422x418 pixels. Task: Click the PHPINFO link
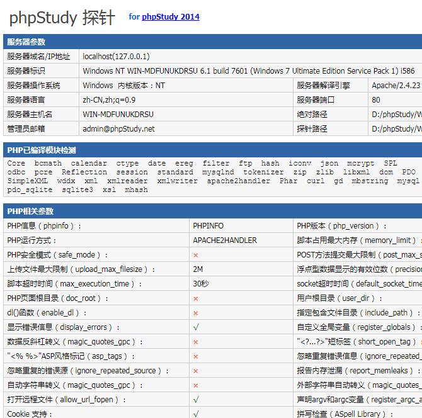(208, 226)
